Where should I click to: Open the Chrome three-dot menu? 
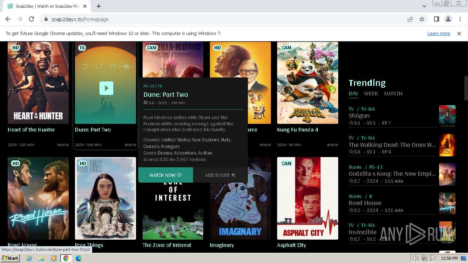click(x=460, y=19)
